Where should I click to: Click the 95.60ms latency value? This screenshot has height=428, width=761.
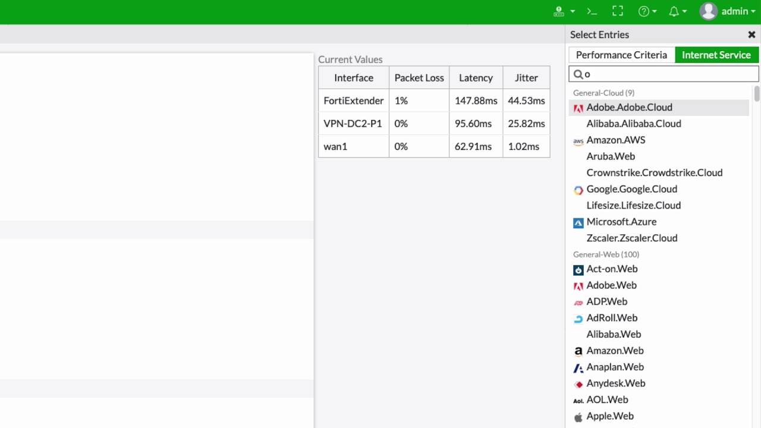coord(473,124)
